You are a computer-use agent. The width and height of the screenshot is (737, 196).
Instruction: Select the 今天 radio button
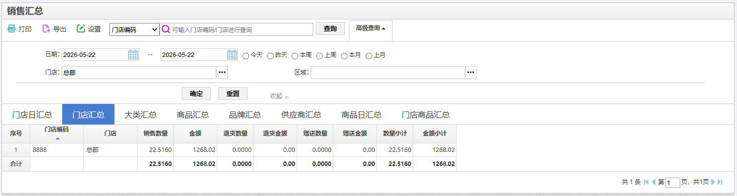click(x=245, y=55)
